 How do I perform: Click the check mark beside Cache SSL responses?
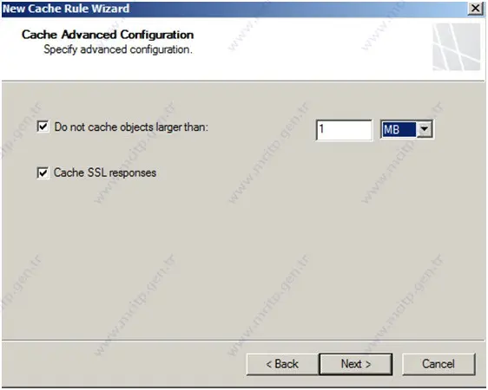coord(43,172)
